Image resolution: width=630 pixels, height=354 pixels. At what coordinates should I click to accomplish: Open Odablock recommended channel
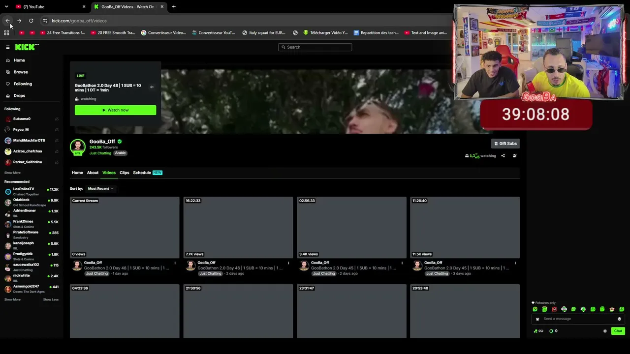[x=31, y=202]
